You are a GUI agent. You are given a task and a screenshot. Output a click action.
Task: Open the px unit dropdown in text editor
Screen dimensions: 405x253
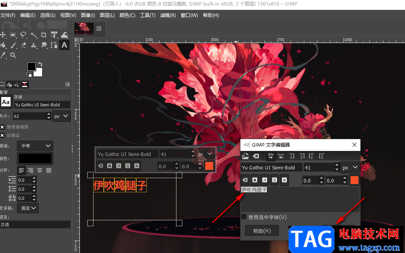click(x=350, y=167)
